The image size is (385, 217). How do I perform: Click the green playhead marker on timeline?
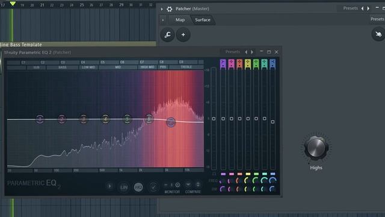point(13,4)
